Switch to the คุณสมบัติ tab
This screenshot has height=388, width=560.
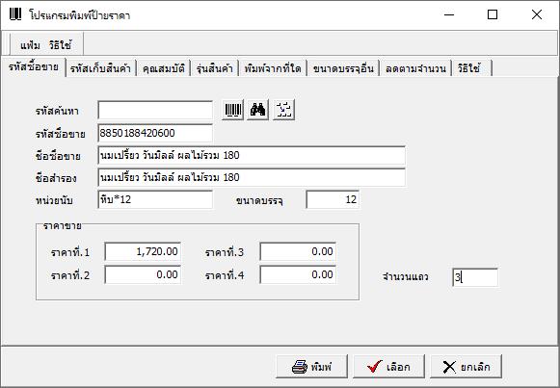163,68
